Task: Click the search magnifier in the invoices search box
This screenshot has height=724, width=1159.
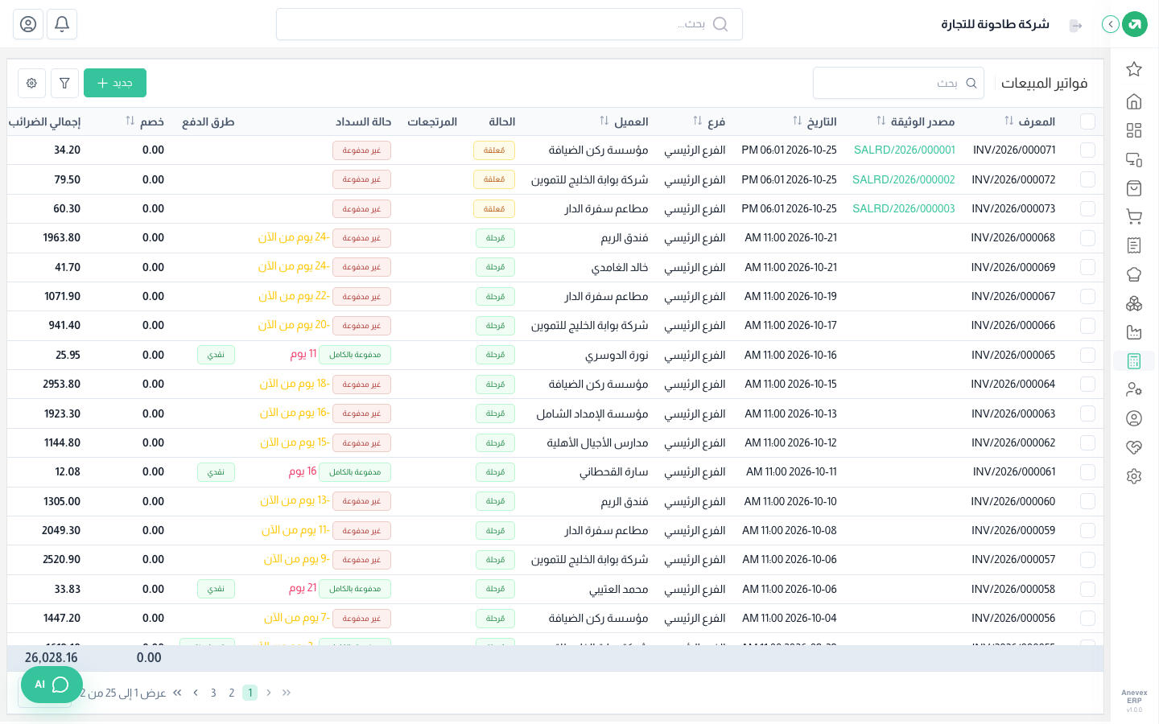Action: 971,83
